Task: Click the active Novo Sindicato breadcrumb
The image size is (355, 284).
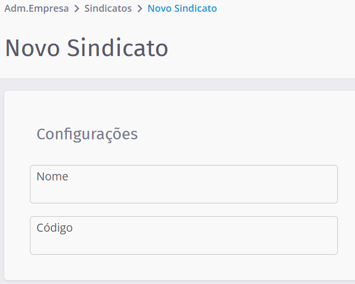Action: coord(182,9)
